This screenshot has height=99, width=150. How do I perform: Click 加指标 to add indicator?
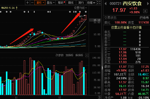(69, 55)
